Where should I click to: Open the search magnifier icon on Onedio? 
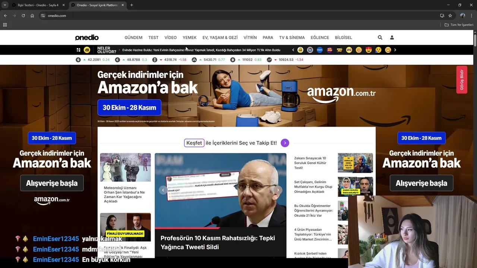pos(380,38)
